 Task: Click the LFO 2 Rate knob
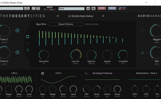43,89
